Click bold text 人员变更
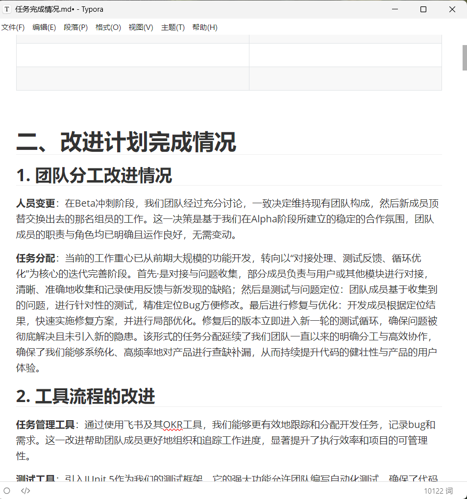The image size is (467, 499). click(x=36, y=203)
